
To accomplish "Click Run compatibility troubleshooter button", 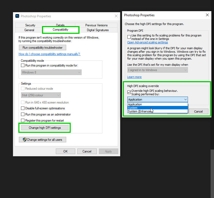I will point(43,48).
